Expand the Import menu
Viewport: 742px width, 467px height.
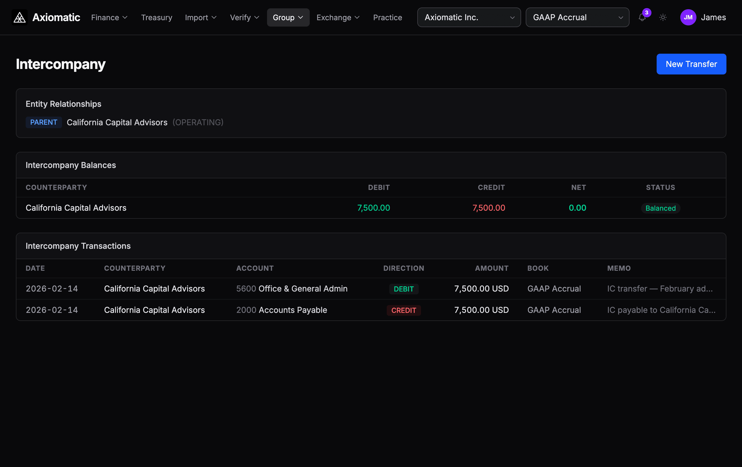(x=201, y=18)
